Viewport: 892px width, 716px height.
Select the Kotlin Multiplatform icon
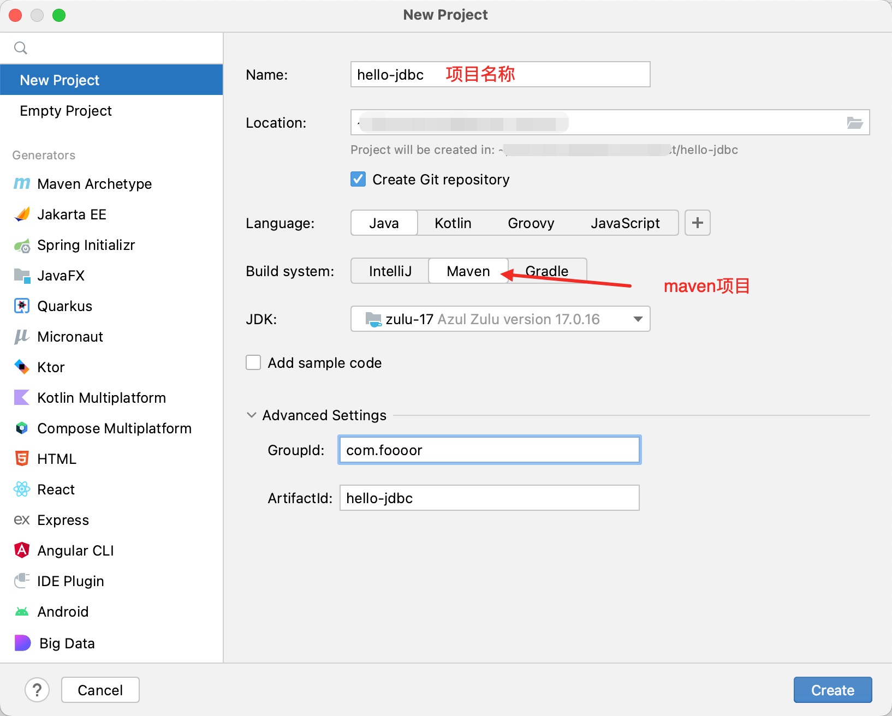22,398
